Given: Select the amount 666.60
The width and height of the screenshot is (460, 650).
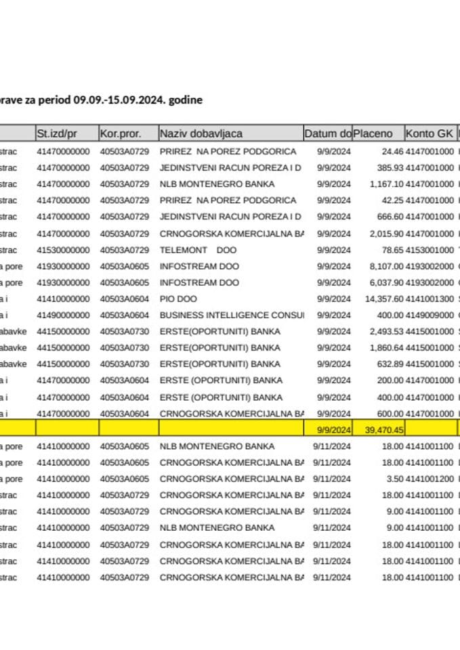Looking at the screenshot, I should pyautogui.click(x=390, y=217).
